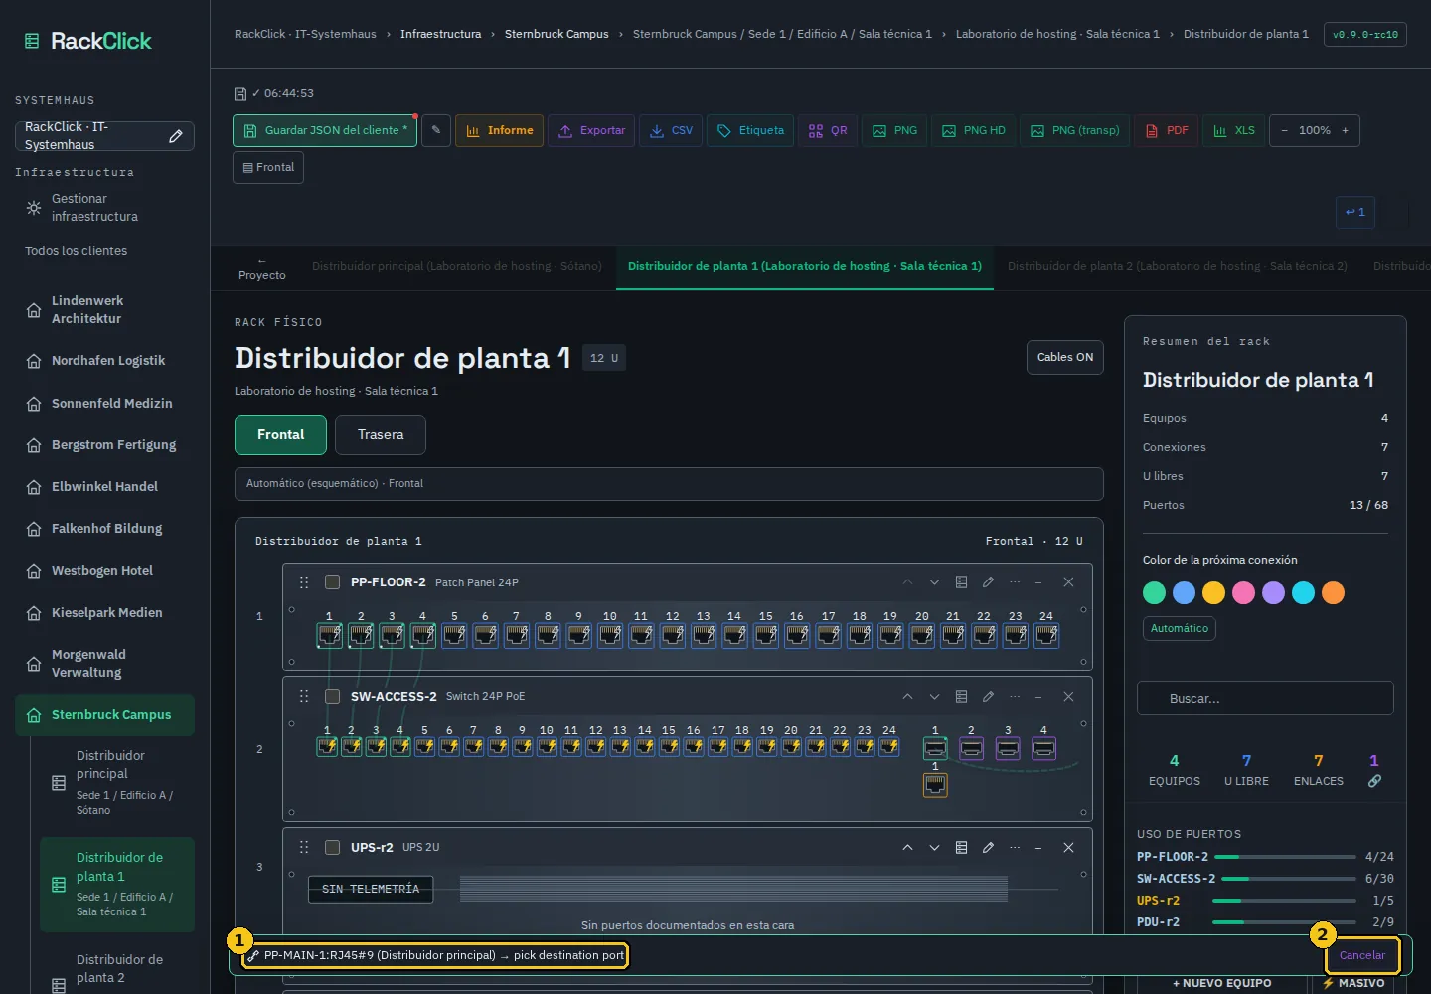1431x994 pixels.
Task: Open the RackClick · IT-Systemhaus selector
Action: click(x=104, y=136)
